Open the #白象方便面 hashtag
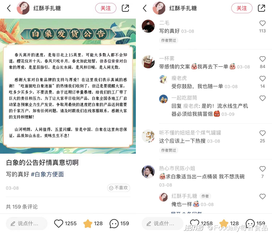The width and height of the screenshot is (272, 233). click(x=47, y=174)
